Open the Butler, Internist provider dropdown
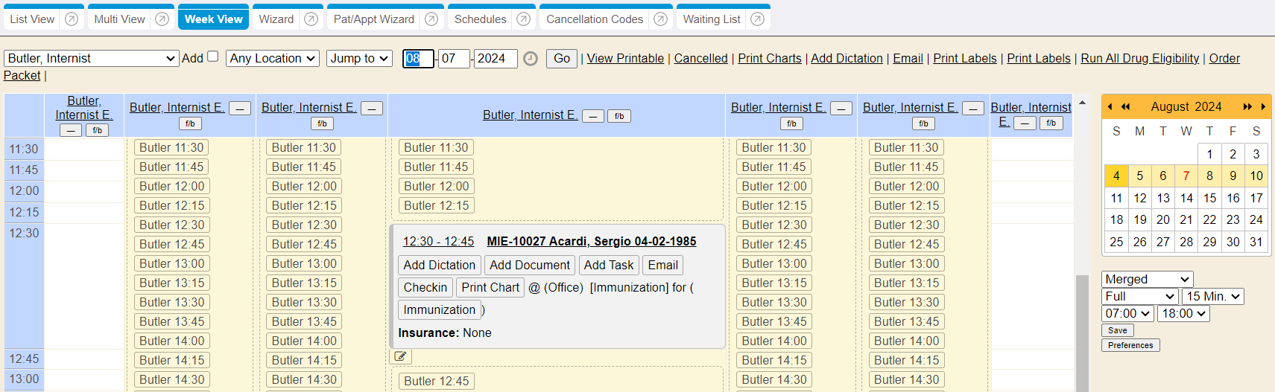The height and width of the screenshot is (392, 1275). pyautogui.click(x=91, y=59)
